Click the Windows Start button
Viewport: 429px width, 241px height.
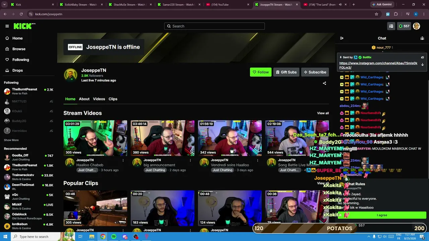click(x=5, y=237)
